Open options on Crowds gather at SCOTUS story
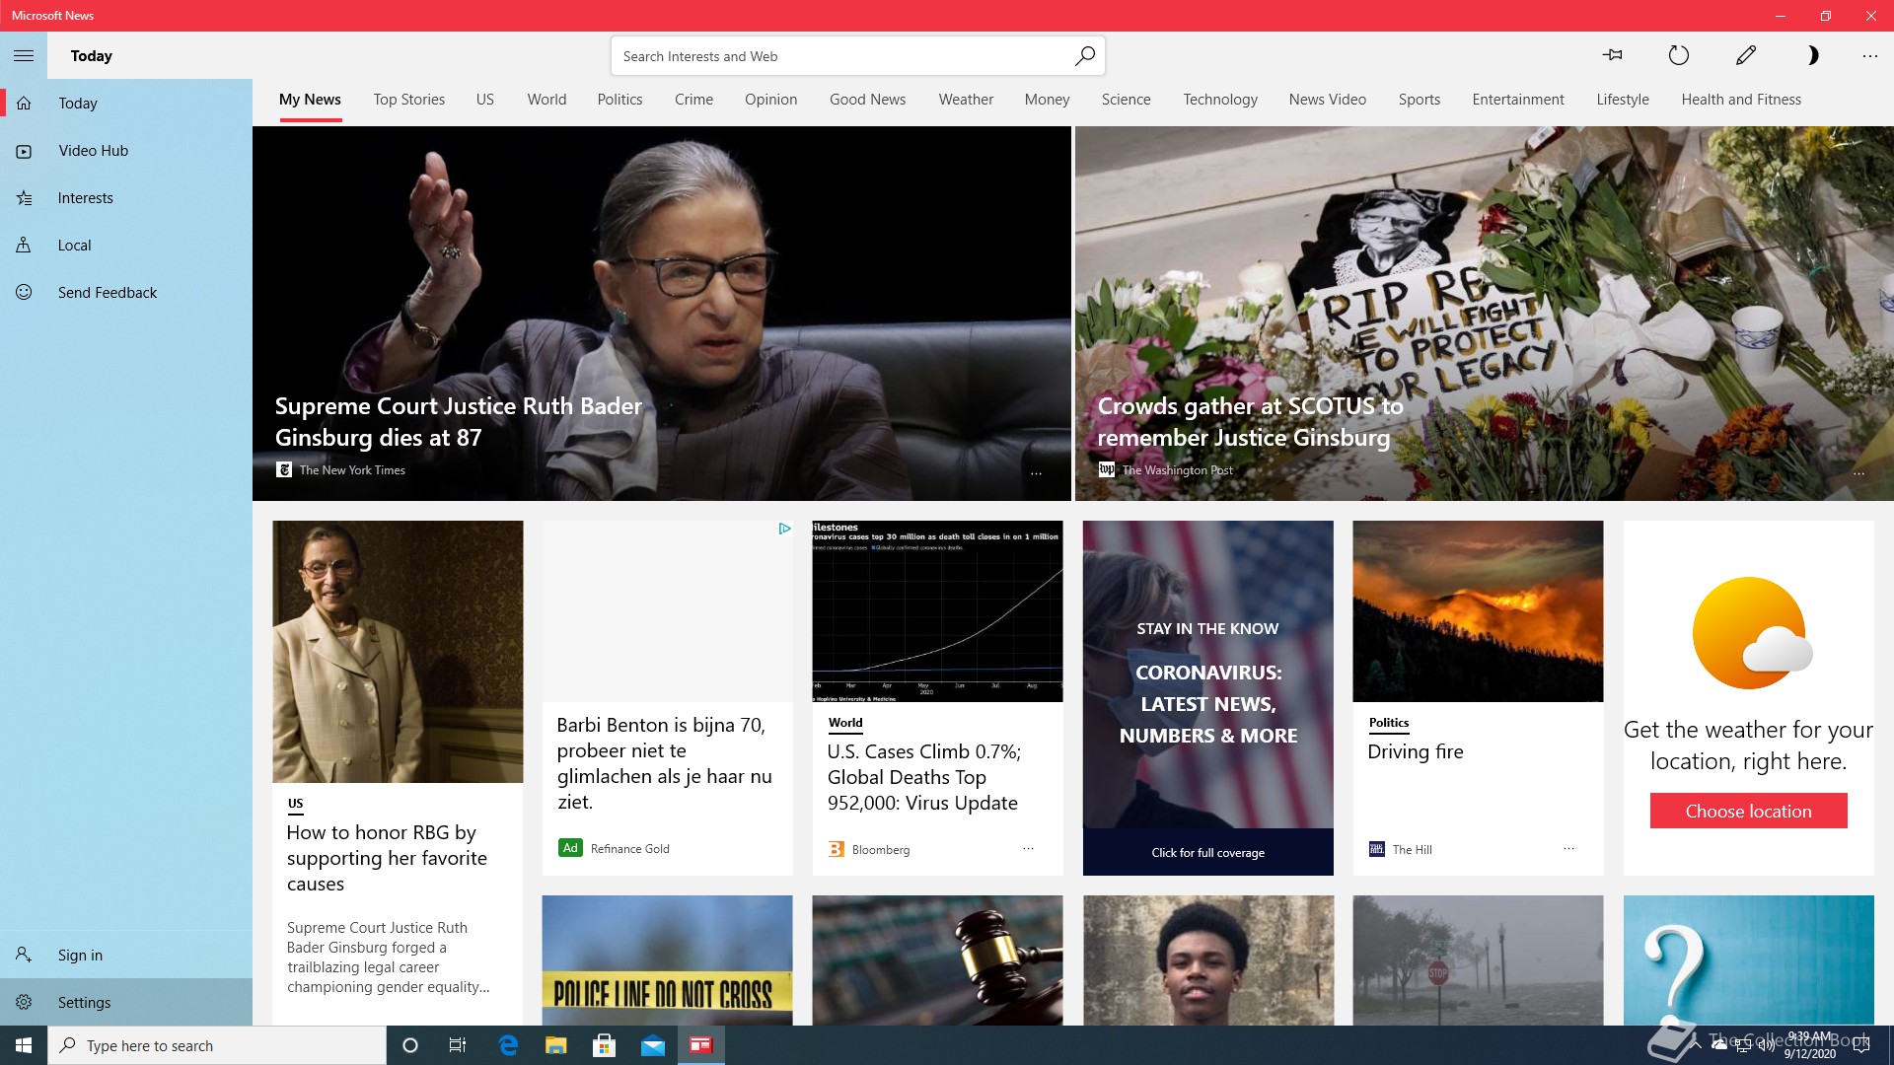This screenshot has width=1894, height=1065. coord(1858,473)
